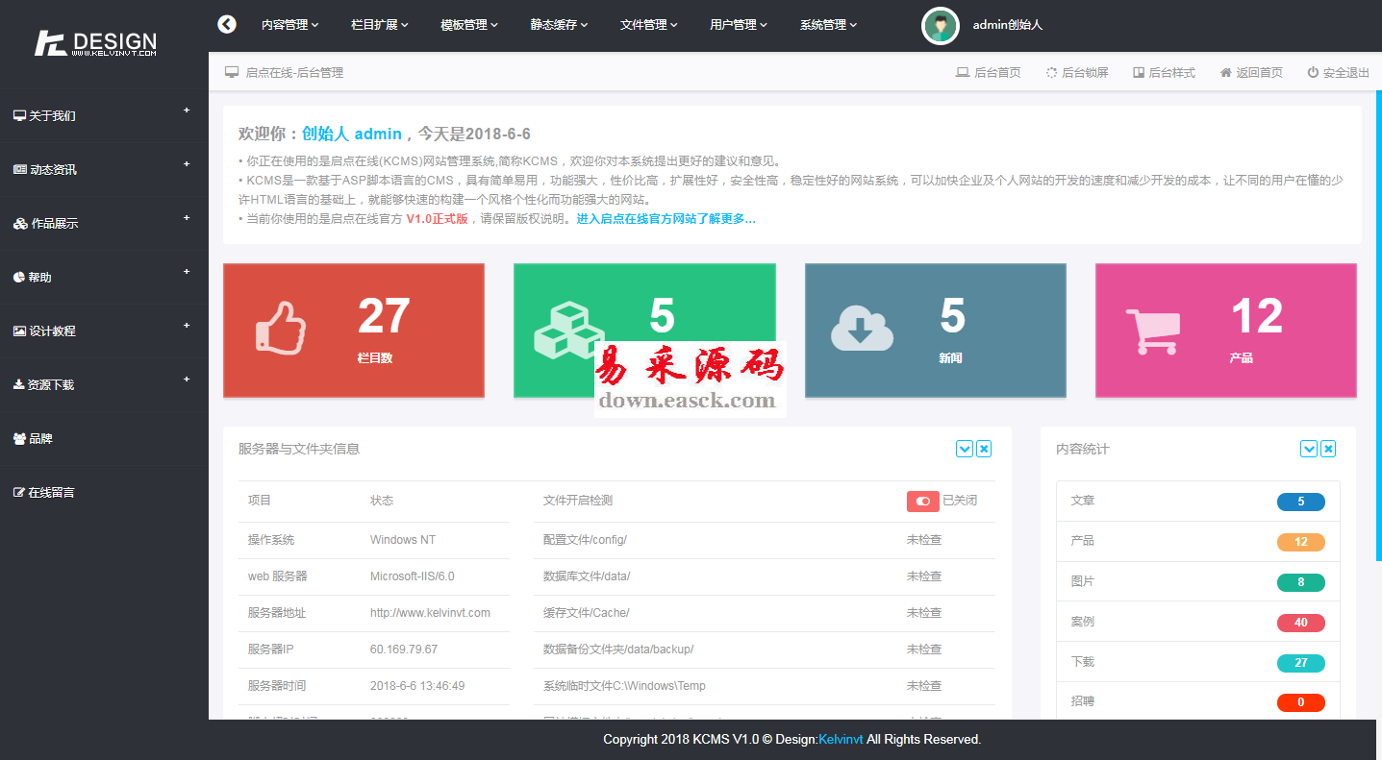Viewport: 1382px width, 760px height.
Task: Open link 进入启点在线官方网站了解更多
Action: (666, 219)
